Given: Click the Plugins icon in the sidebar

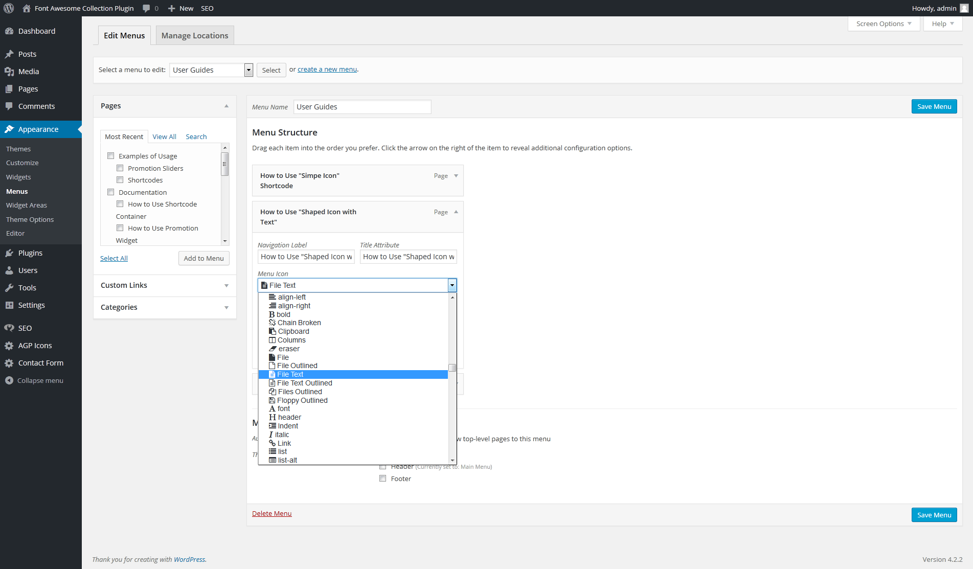Looking at the screenshot, I should [9, 253].
